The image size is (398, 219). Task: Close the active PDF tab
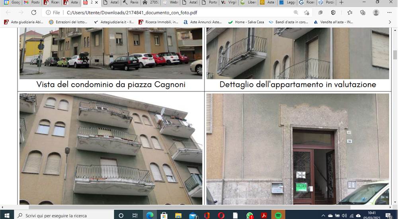click(96, 2)
